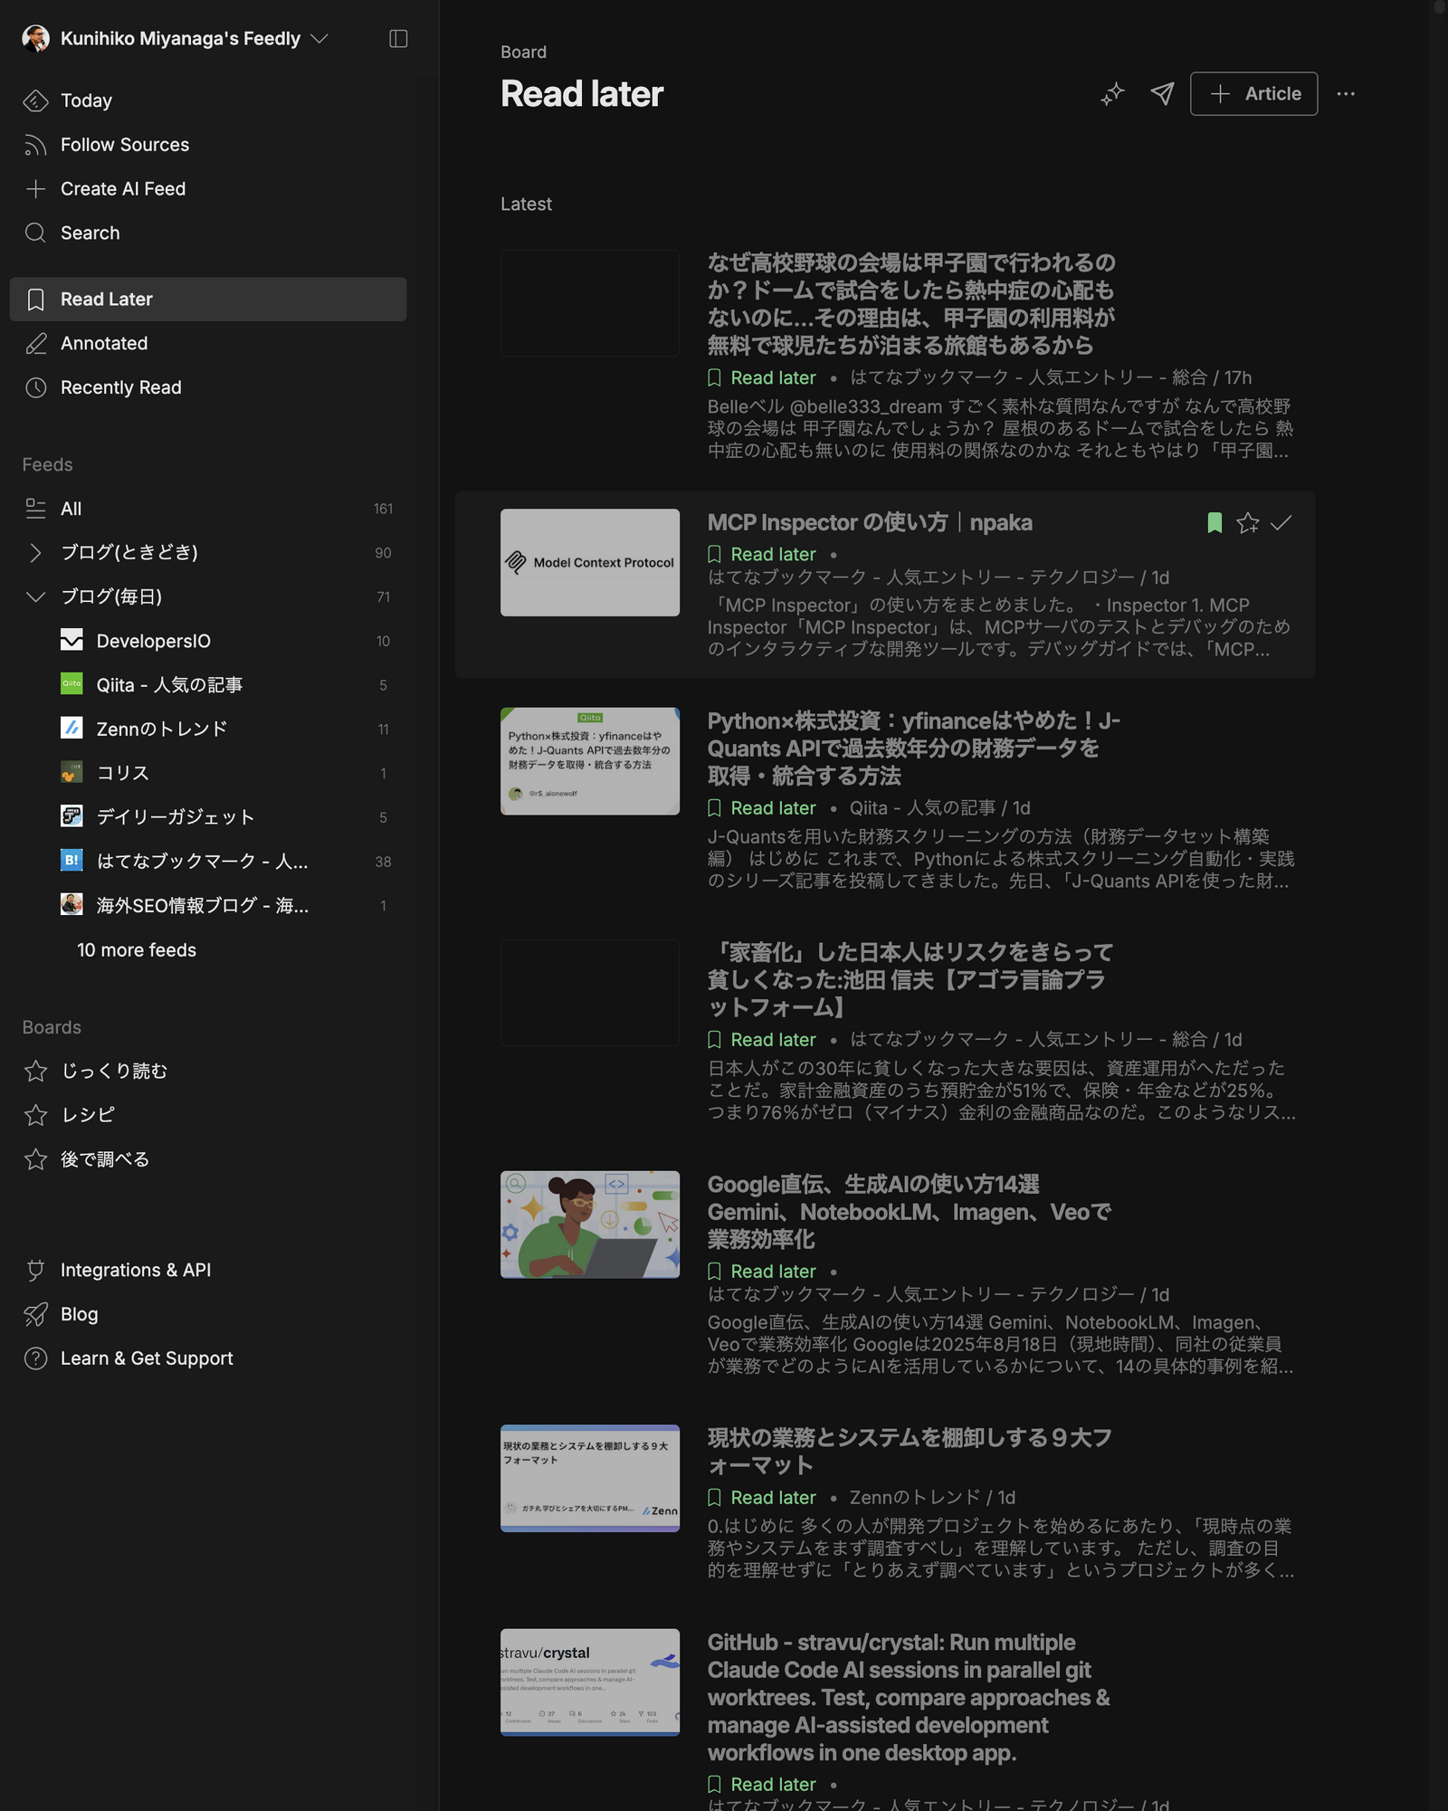Click the Qiita feed favicon
The height and width of the screenshot is (1811, 1448).
pos(71,684)
